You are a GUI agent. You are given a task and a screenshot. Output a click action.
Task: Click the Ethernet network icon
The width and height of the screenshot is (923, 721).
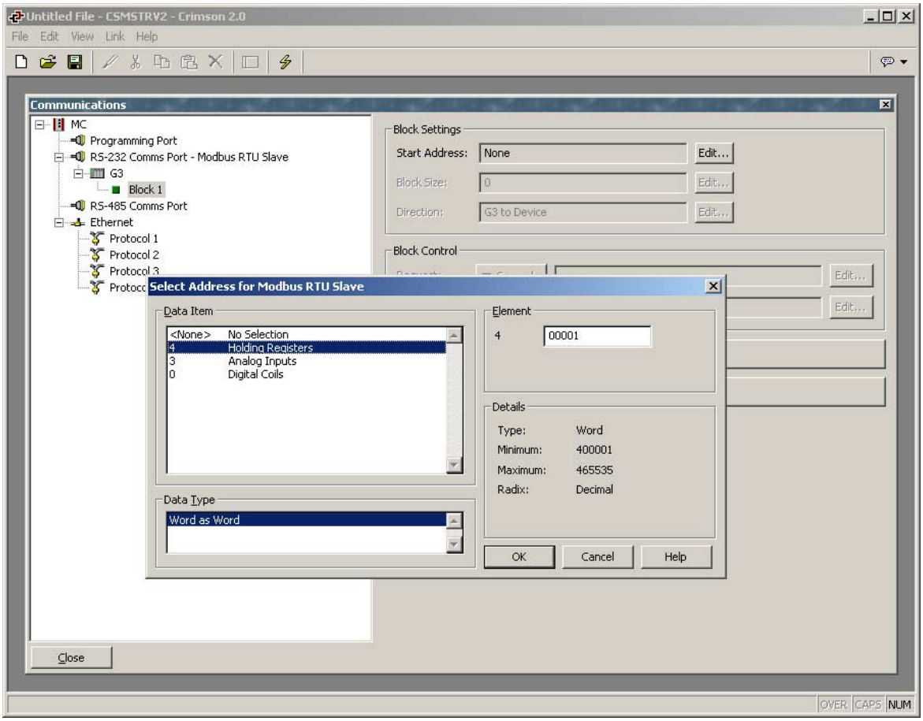(x=78, y=222)
